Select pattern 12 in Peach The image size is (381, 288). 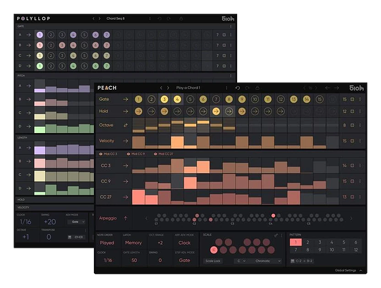[x=356, y=250]
